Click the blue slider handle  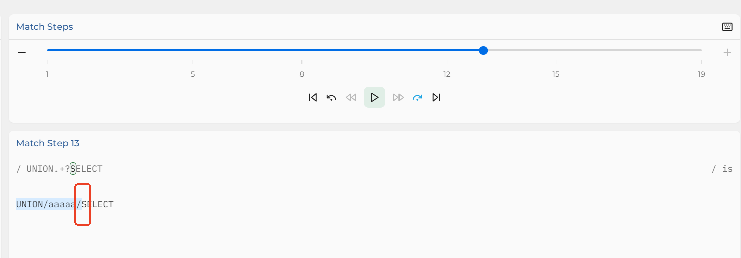click(483, 50)
